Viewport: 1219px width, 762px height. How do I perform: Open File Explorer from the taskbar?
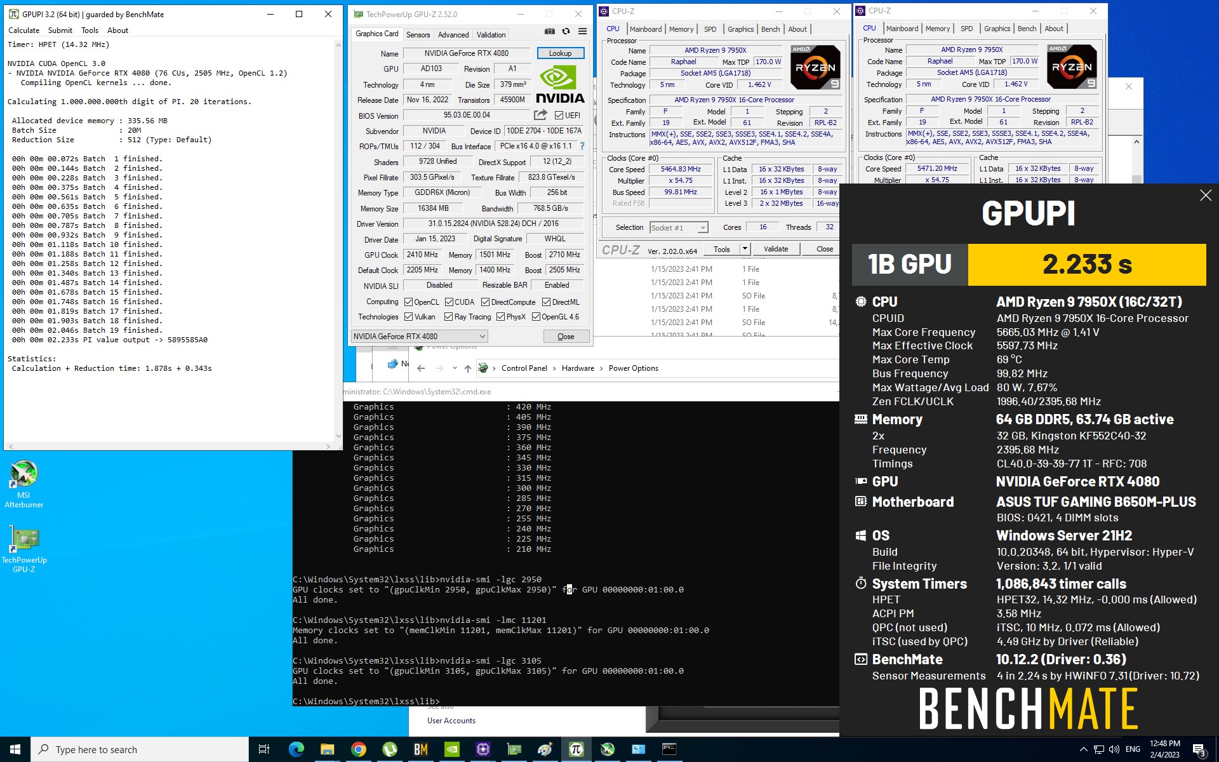pyautogui.click(x=327, y=749)
